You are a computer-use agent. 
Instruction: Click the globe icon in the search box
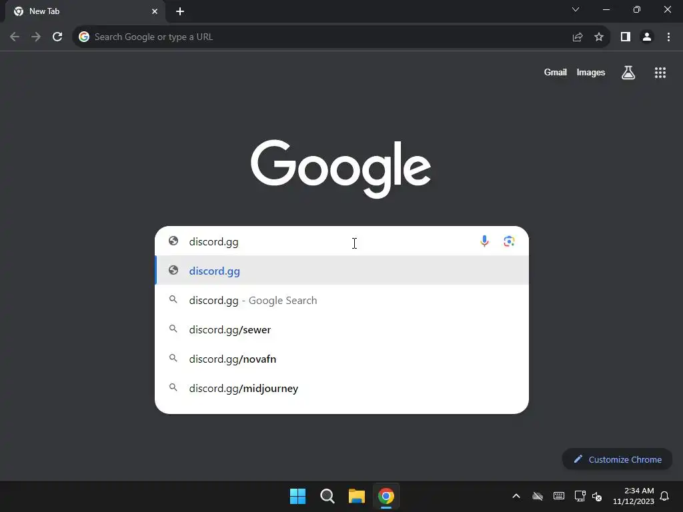pos(173,241)
